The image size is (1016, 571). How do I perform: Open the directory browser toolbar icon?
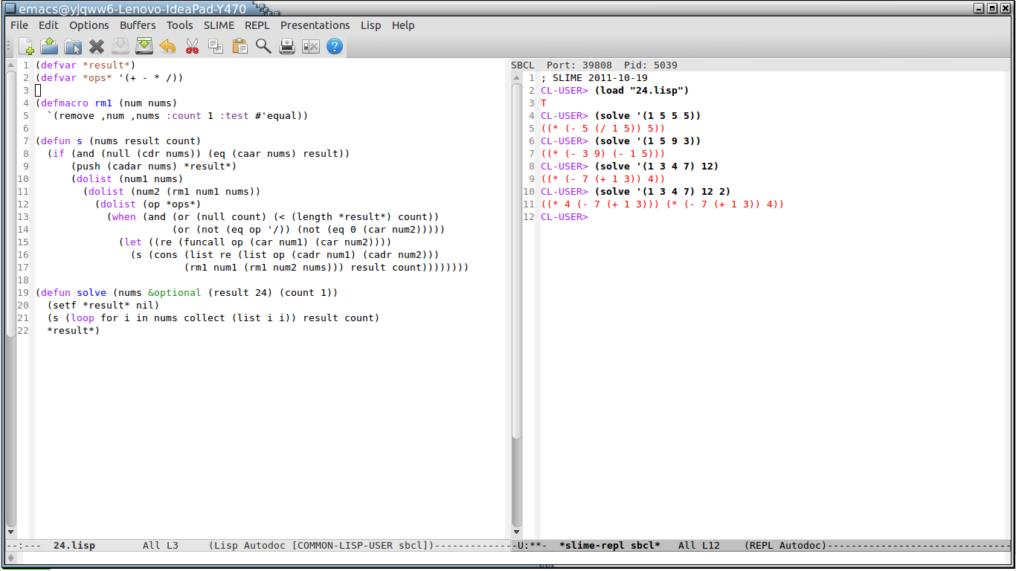click(73, 46)
